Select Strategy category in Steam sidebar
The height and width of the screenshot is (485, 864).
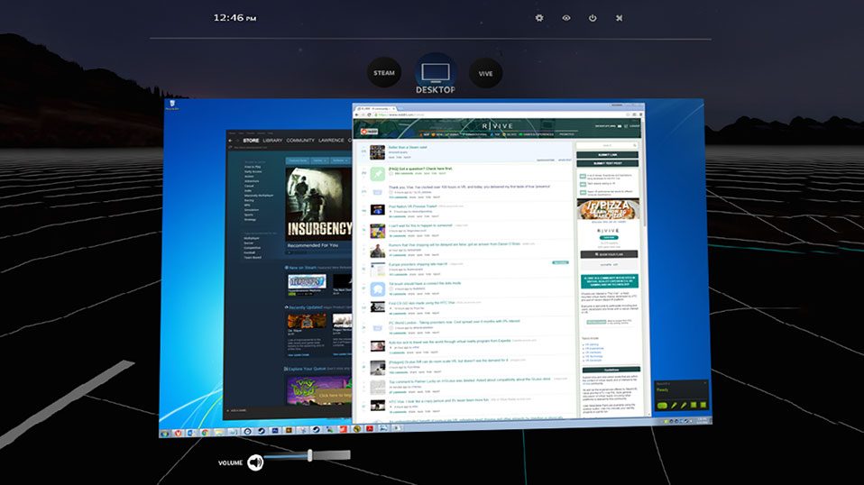click(250, 220)
